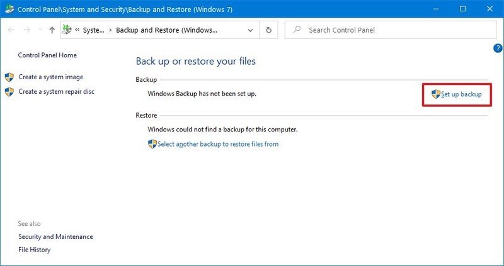Open Help with the blue question mark
The image size is (504, 266).
[497, 48]
